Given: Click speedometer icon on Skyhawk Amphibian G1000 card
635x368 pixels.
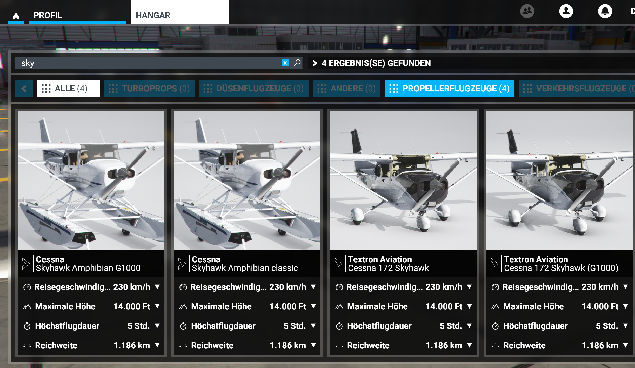Looking at the screenshot, I should point(27,287).
